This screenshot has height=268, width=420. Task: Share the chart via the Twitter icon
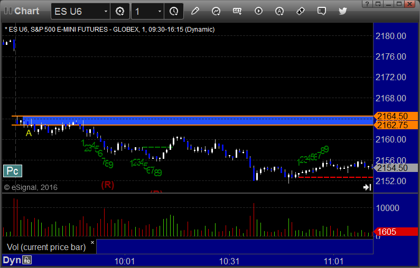pyautogui.click(x=342, y=11)
